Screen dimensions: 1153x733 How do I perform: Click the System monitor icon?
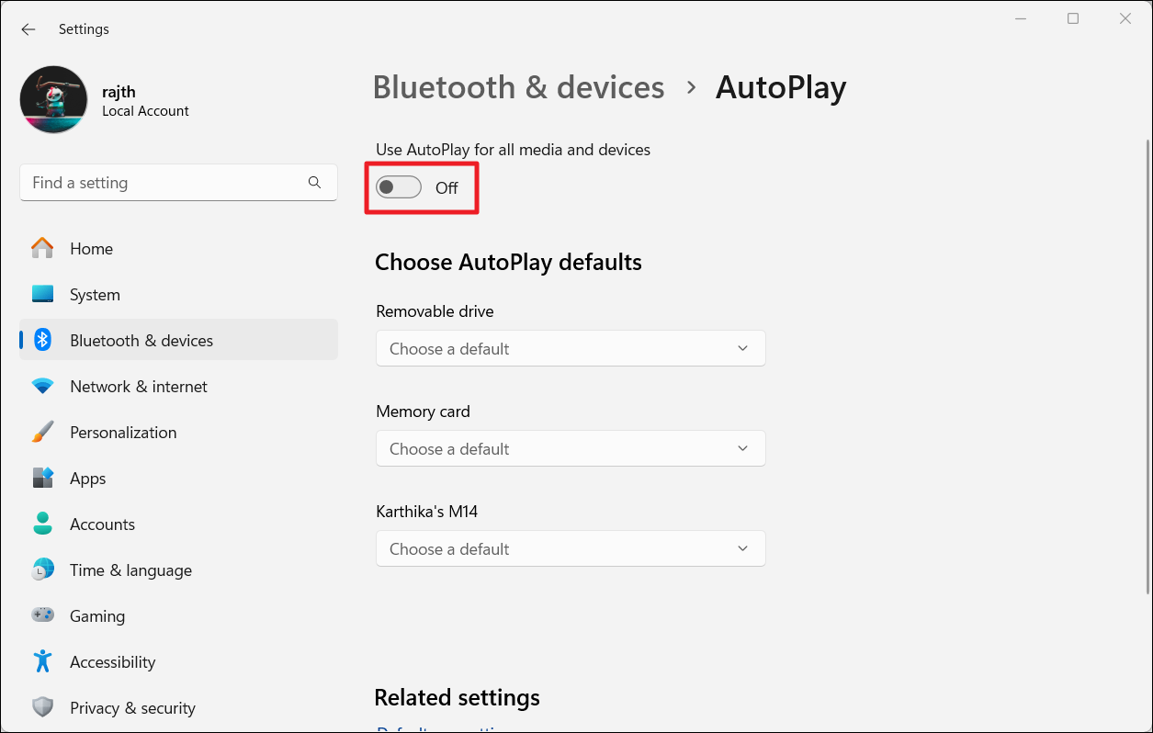click(x=42, y=294)
